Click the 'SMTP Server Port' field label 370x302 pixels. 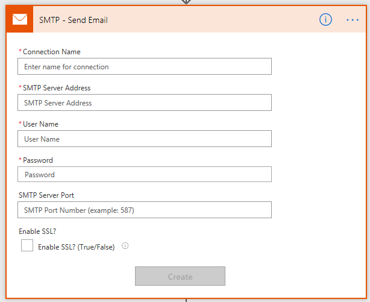[x=46, y=195]
